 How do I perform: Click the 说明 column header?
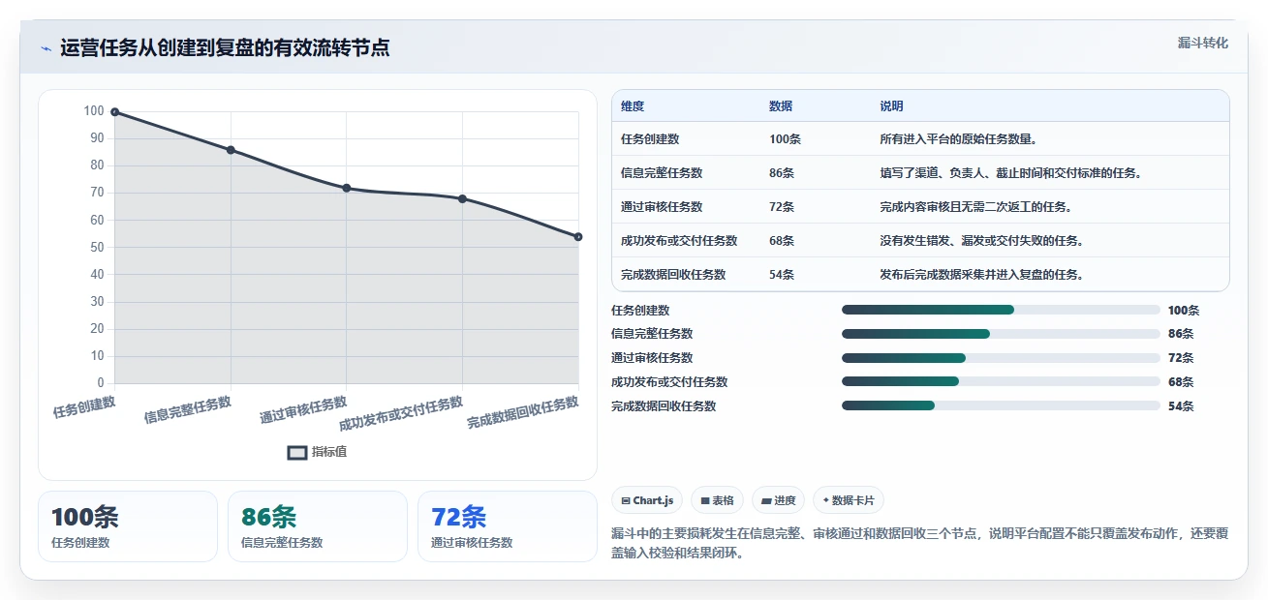891,106
